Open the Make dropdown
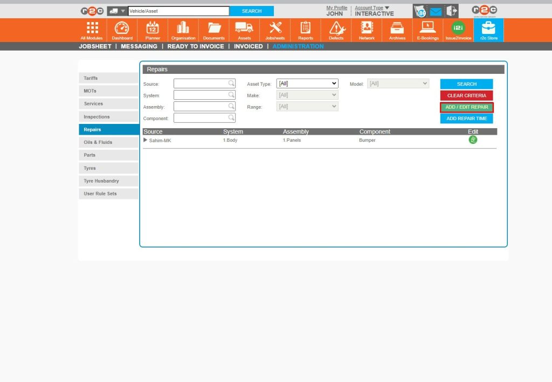This screenshot has width=552, height=382. click(x=307, y=95)
